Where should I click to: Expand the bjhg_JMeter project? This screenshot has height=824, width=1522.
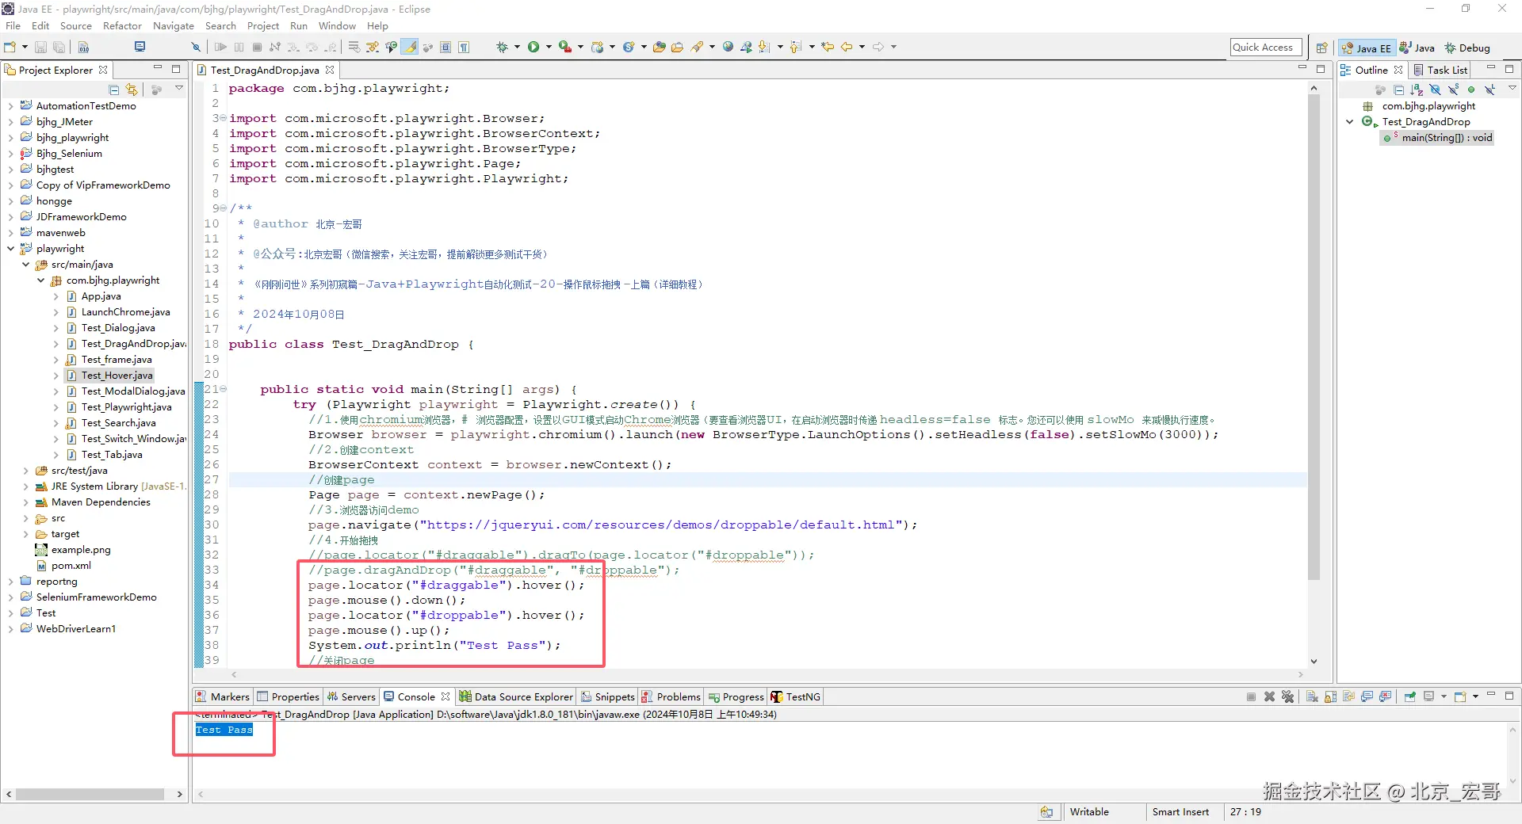click(10, 122)
